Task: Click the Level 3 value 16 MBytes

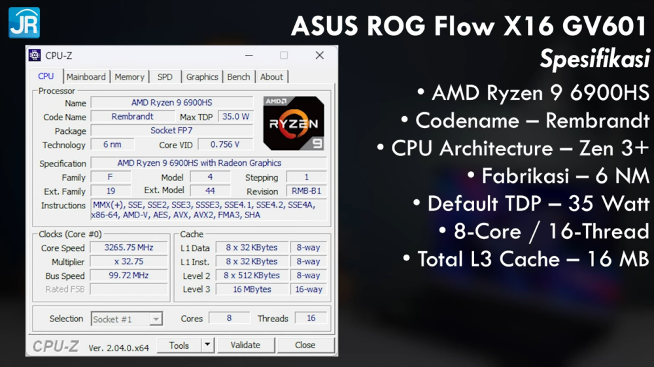Action: [x=252, y=289]
